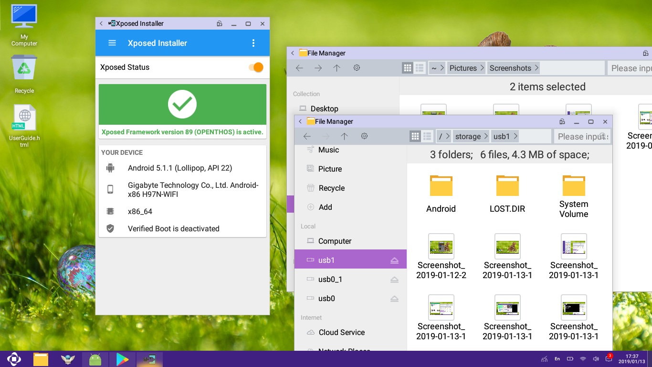Image resolution: width=652 pixels, height=367 pixels.
Task: Open the start menu on taskbar
Action: point(14,359)
